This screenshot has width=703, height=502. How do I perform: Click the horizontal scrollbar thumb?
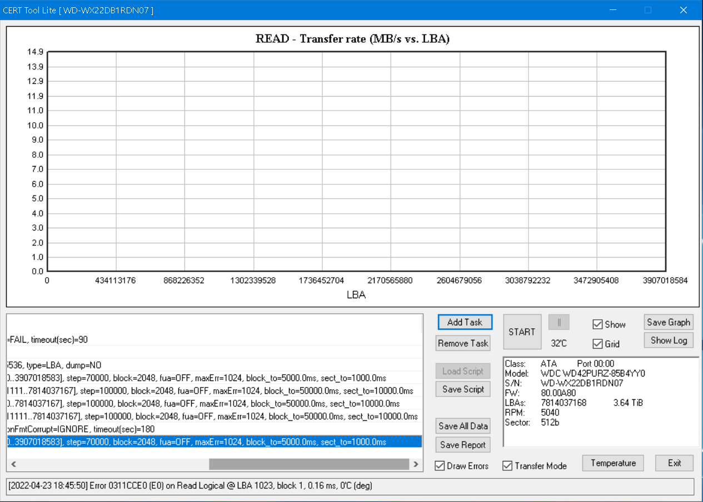coord(308,464)
